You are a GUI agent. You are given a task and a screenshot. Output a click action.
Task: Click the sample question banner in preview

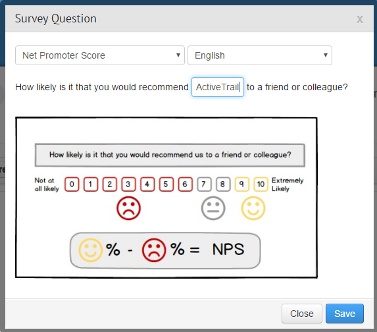[x=170, y=155]
